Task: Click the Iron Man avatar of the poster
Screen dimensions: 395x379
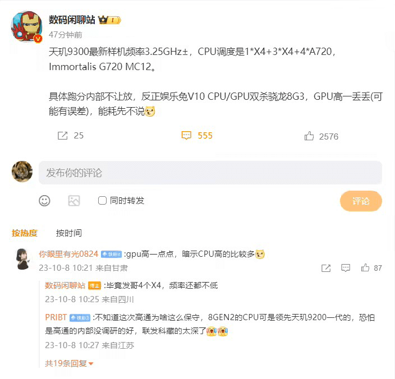Action: point(26,27)
